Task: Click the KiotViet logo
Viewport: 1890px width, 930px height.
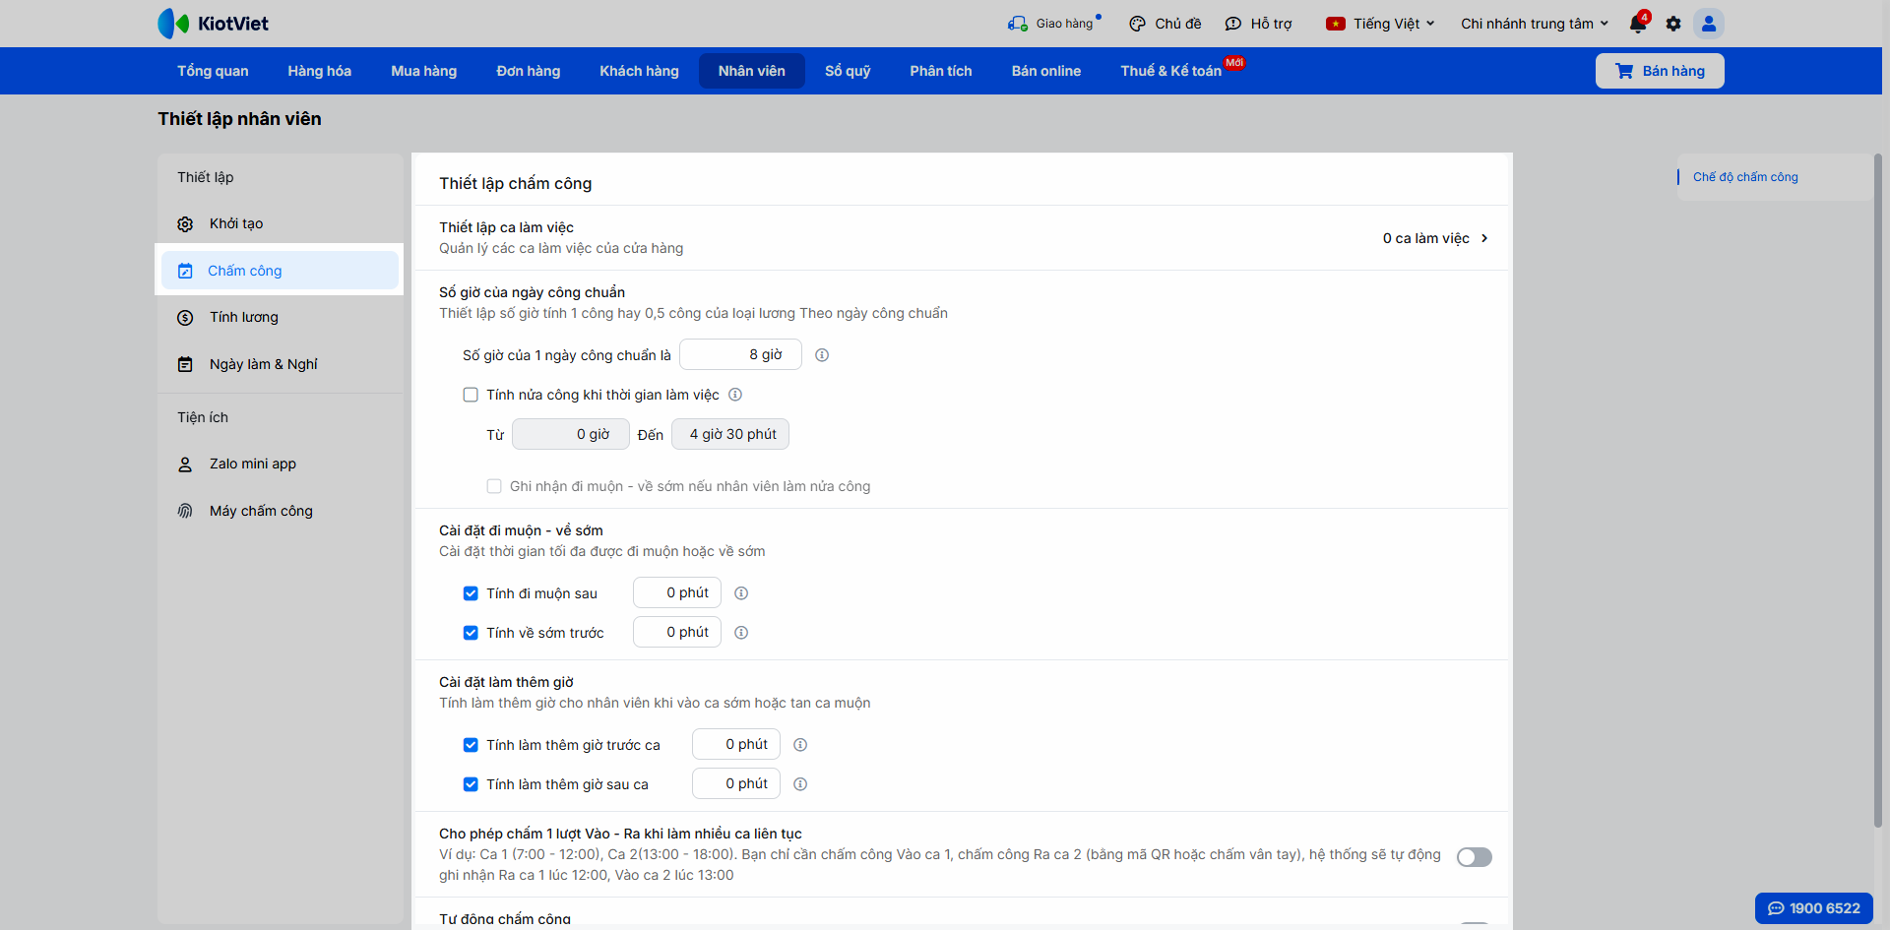Action: pyautogui.click(x=213, y=24)
